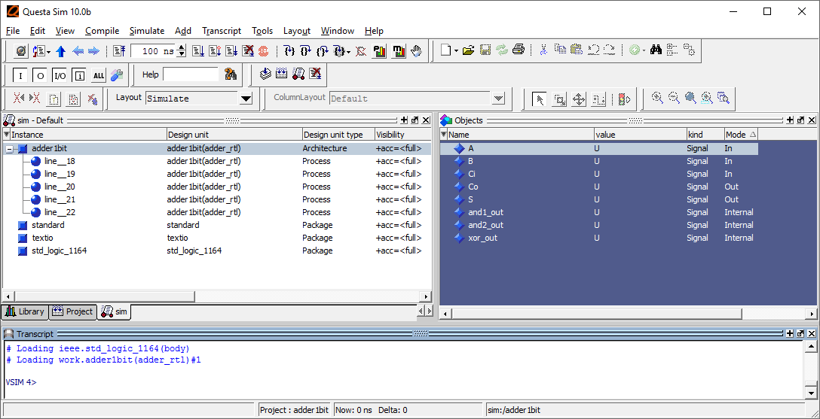
Task: Click the Open file folder icon
Action: click(x=469, y=50)
